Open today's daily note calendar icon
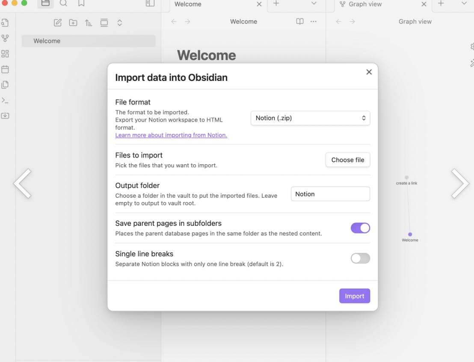This screenshot has height=362, width=474. (5, 69)
